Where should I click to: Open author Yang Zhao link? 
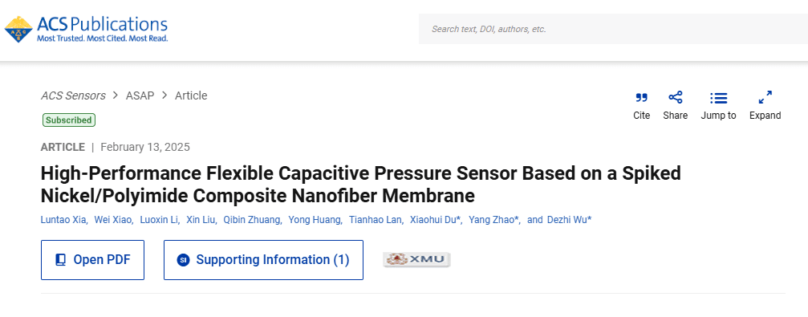click(x=493, y=220)
